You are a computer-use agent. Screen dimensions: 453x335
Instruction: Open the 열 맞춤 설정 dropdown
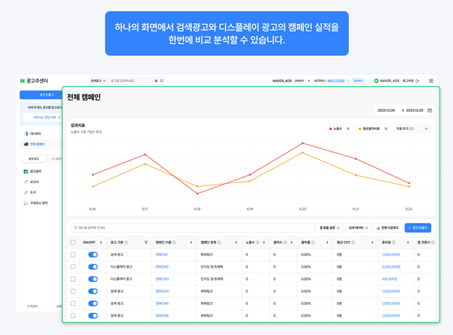coord(328,228)
